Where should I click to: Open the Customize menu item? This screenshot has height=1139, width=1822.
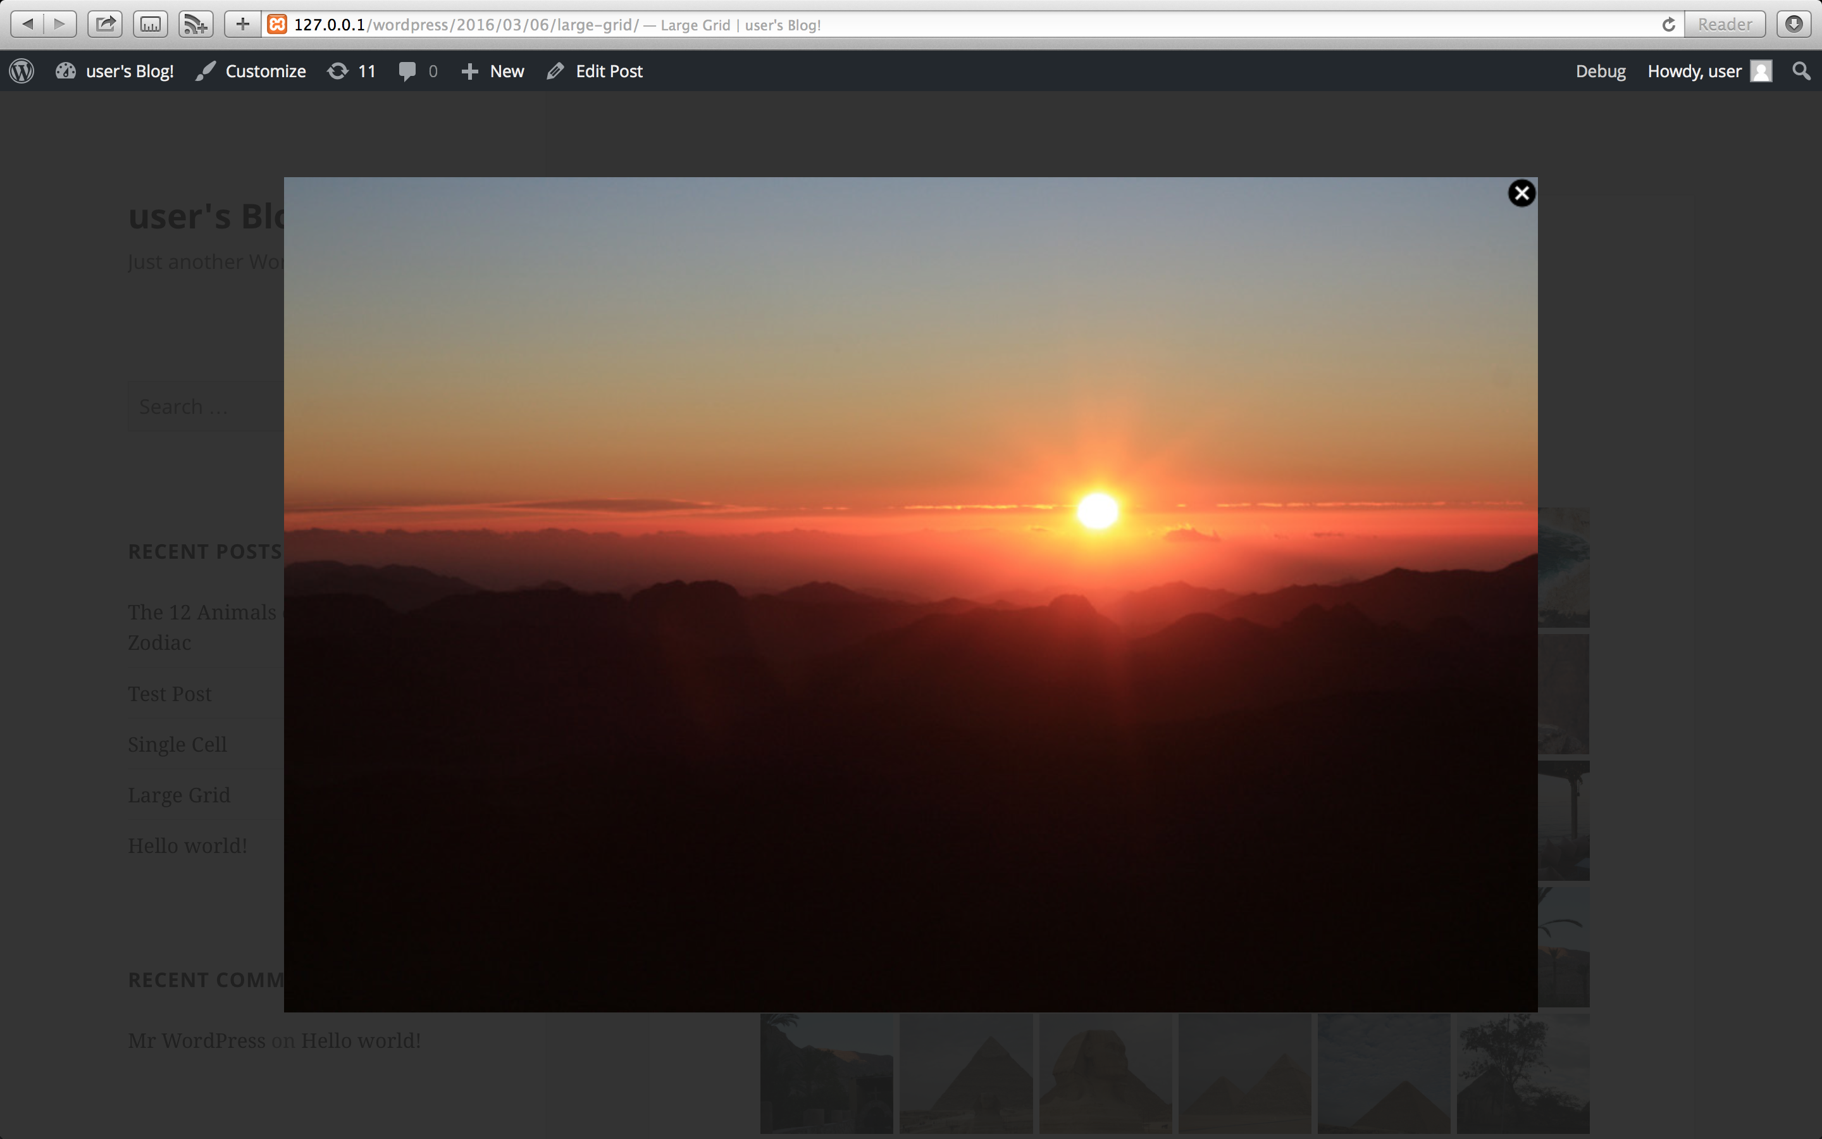coord(251,72)
